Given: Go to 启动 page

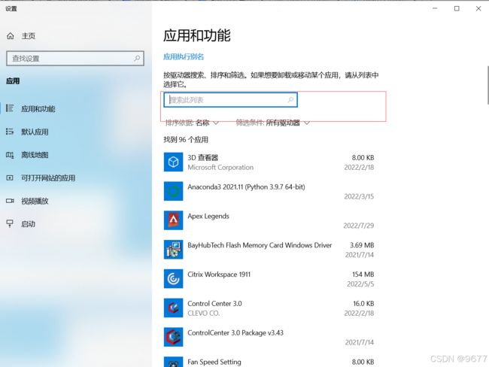Looking at the screenshot, I should (x=76, y=224).
